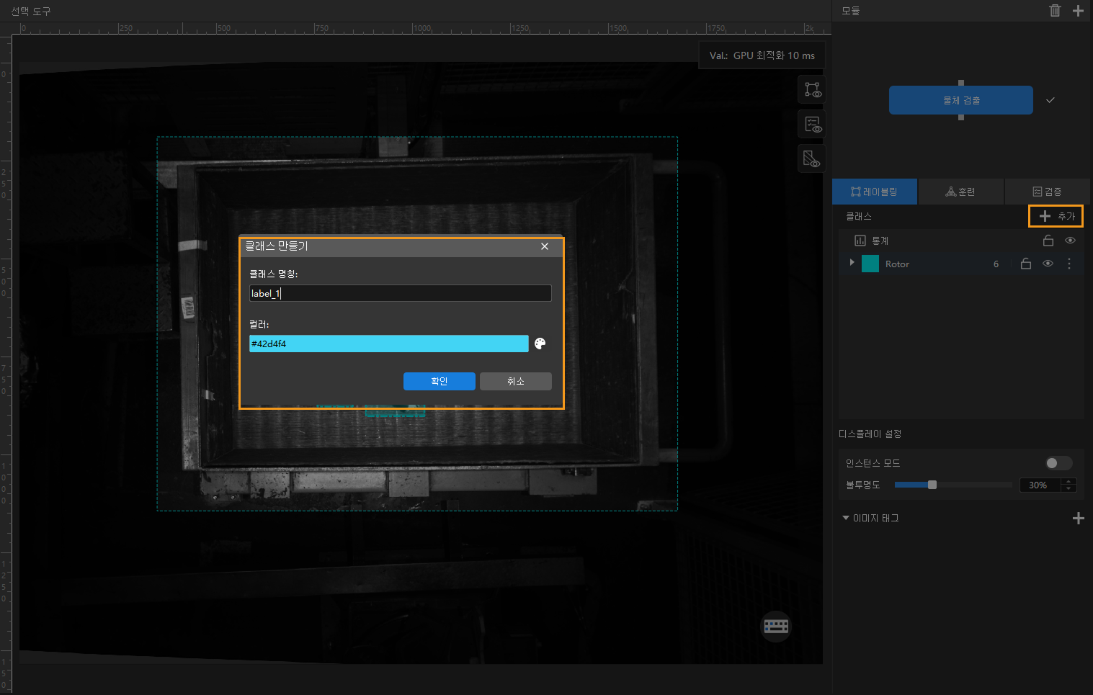Click the 확인 button in dialog

point(439,381)
